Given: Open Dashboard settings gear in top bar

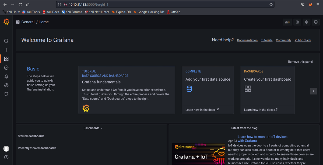Looking at the screenshot, I should click(307, 22).
